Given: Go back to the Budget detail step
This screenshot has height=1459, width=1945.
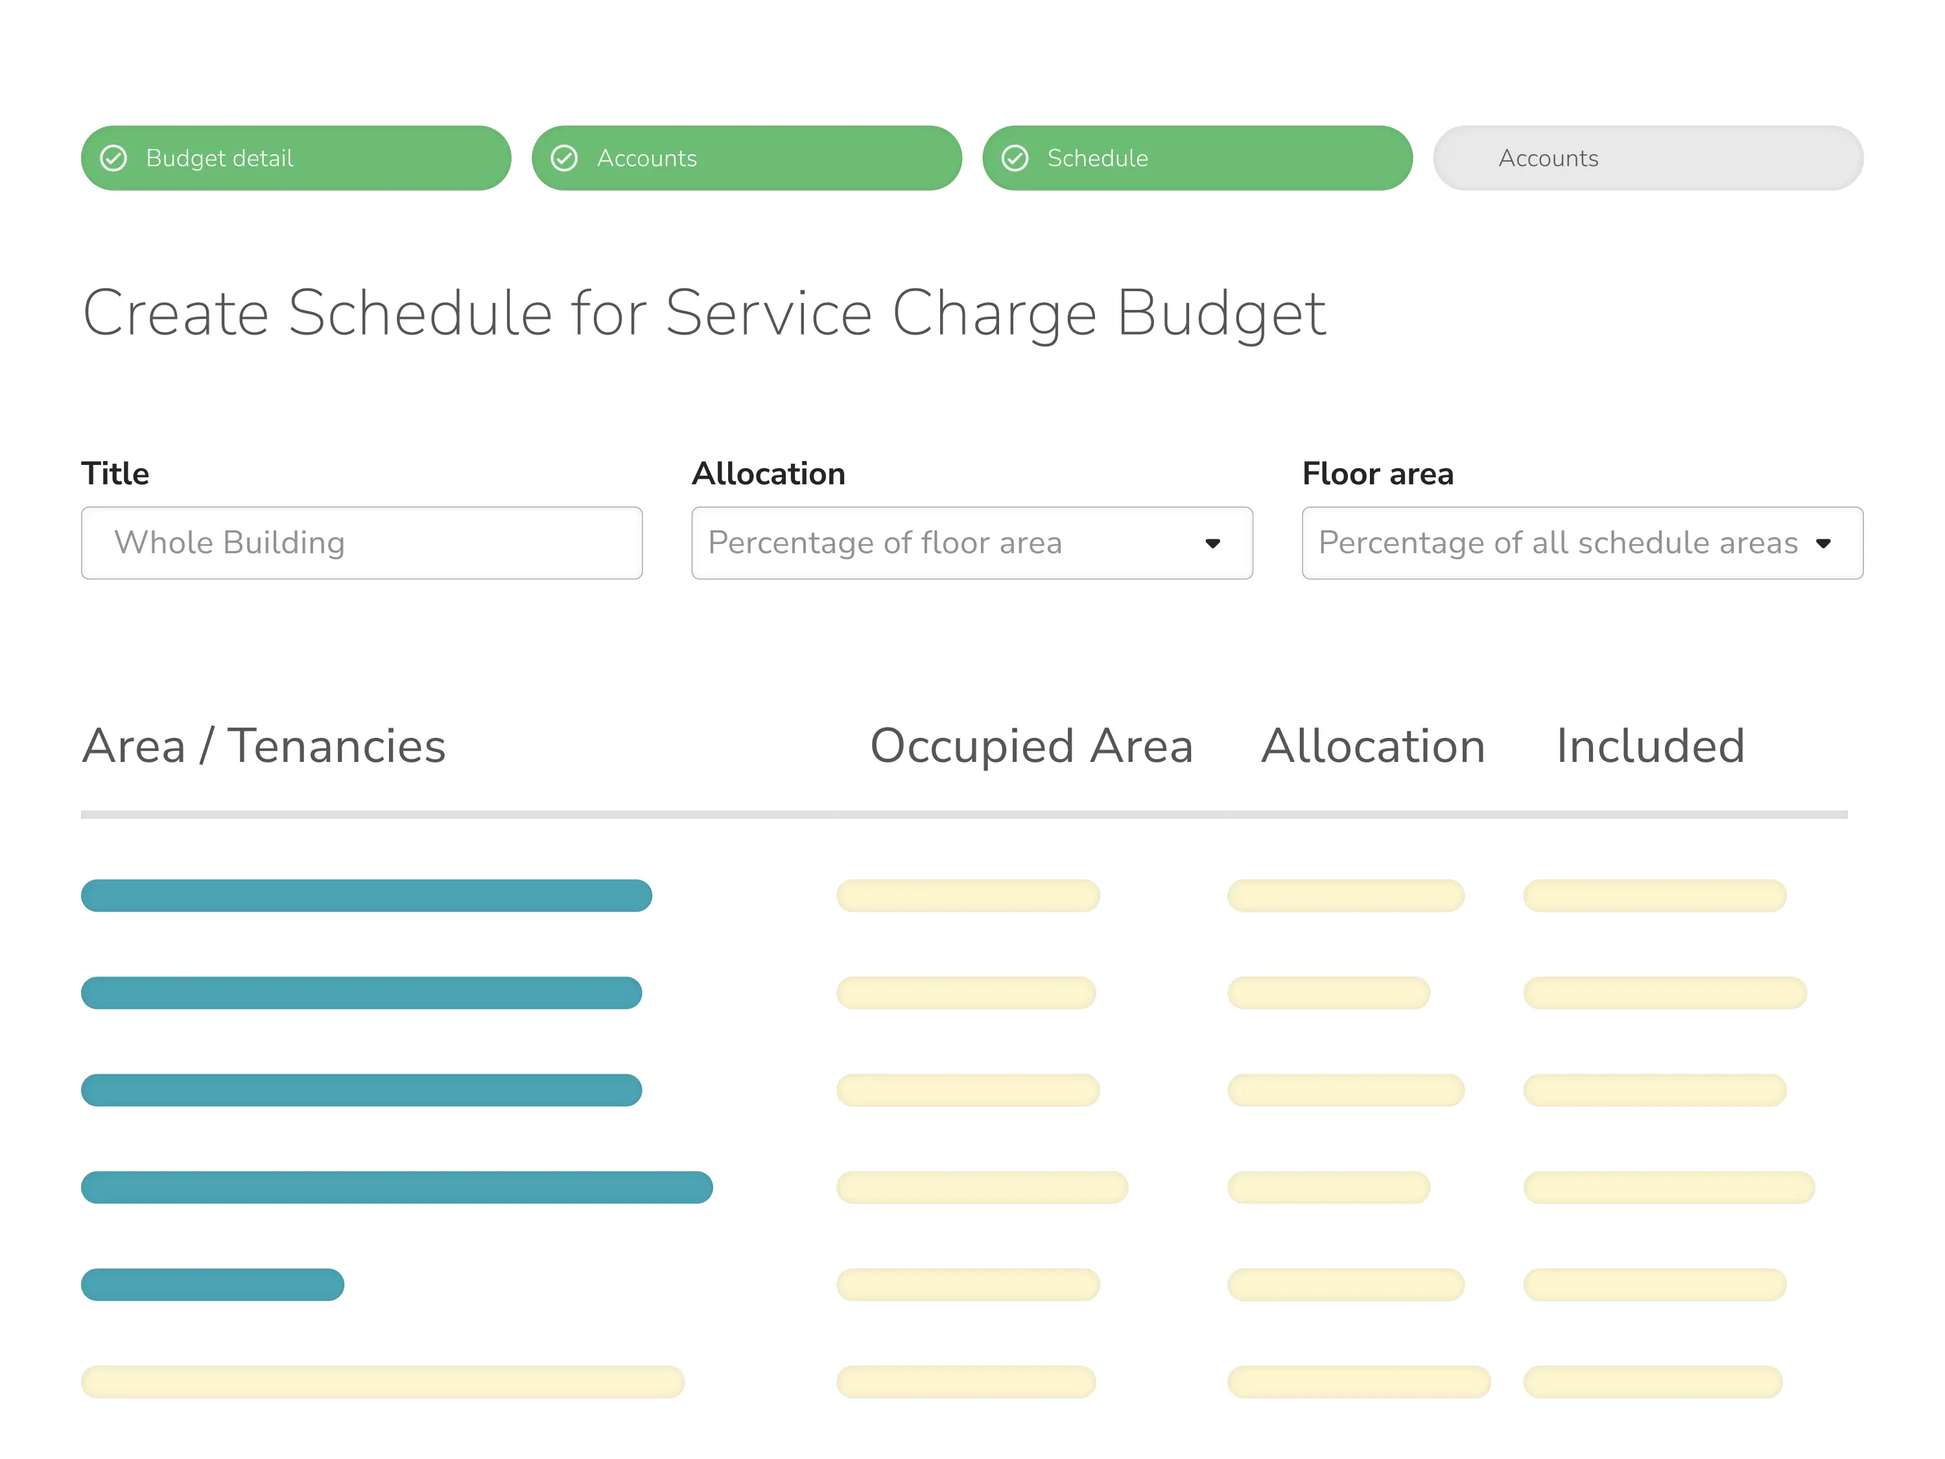Looking at the screenshot, I should (x=296, y=158).
